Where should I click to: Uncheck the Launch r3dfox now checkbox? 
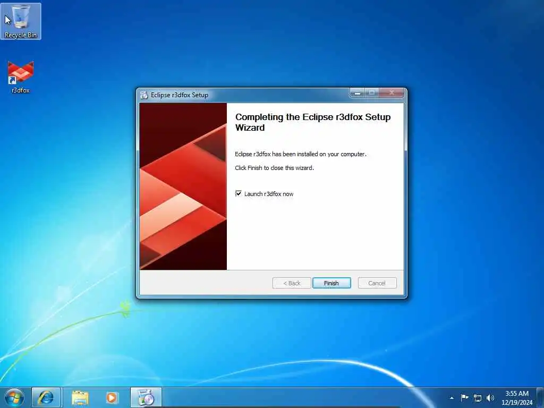point(239,193)
